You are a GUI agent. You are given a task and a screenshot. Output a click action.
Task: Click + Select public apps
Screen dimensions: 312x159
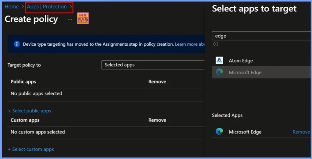coord(30,111)
